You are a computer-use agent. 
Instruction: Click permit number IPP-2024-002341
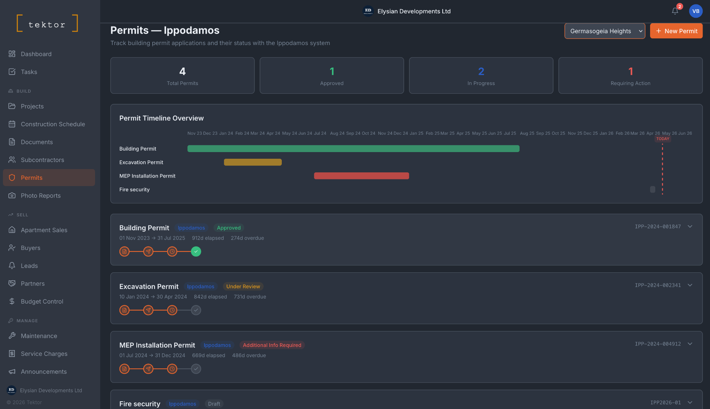point(658,285)
